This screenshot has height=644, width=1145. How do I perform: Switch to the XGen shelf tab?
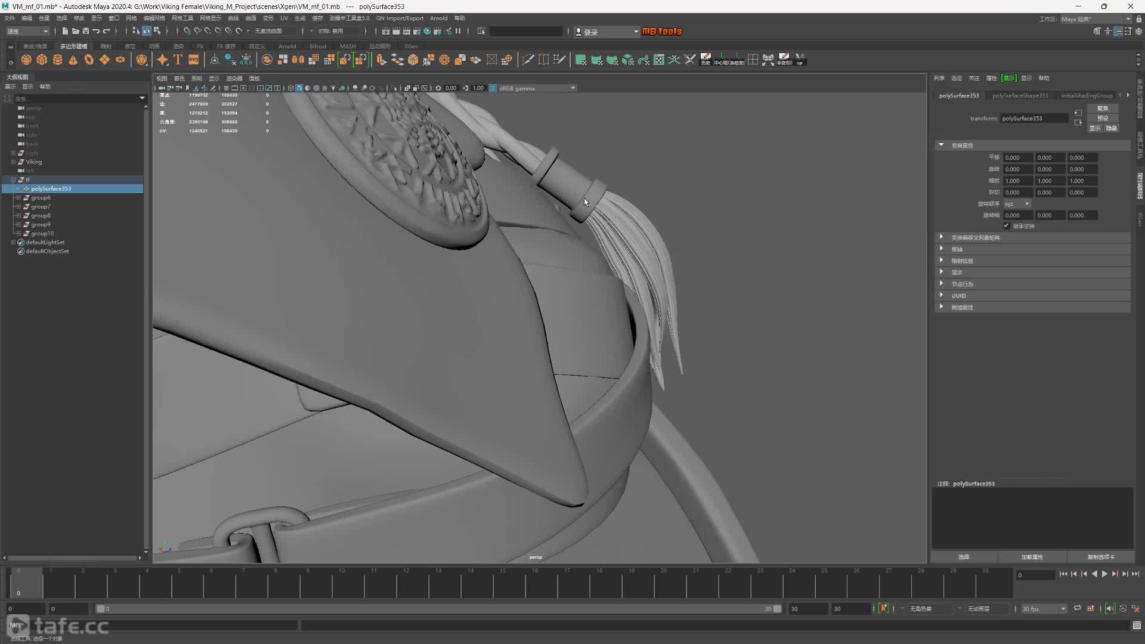pos(411,46)
